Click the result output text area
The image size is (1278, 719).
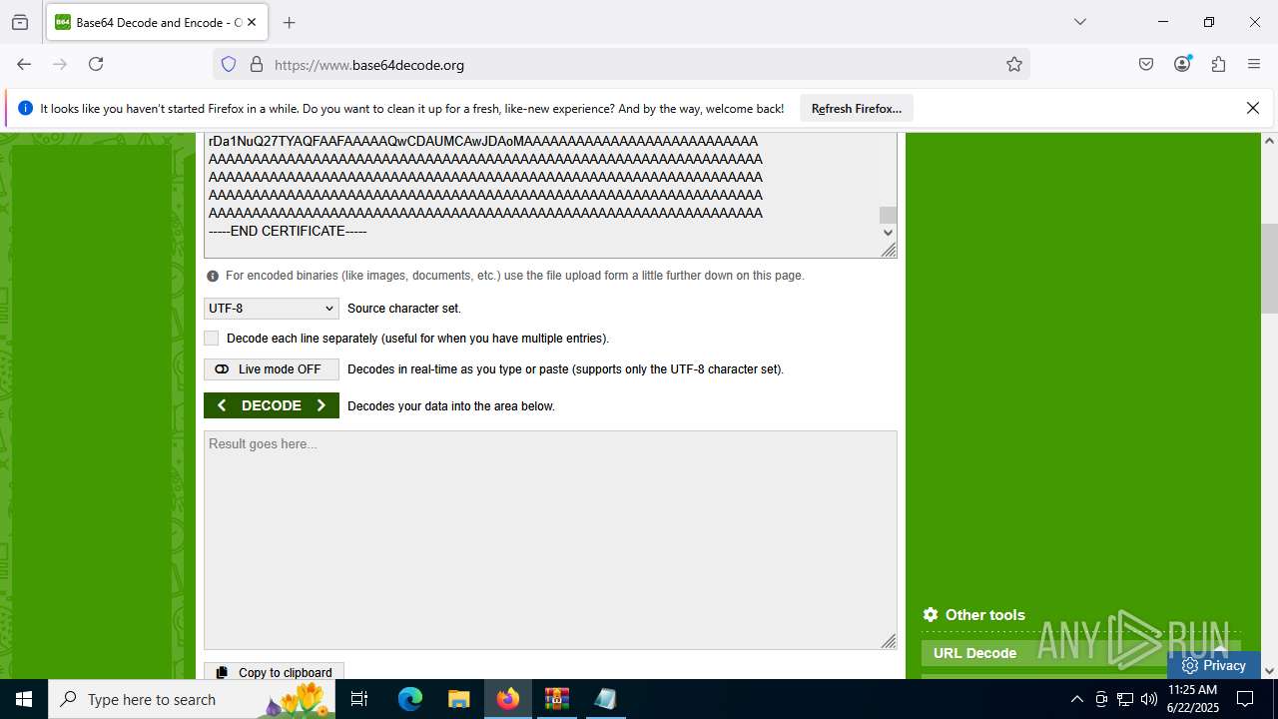point(550,540)
